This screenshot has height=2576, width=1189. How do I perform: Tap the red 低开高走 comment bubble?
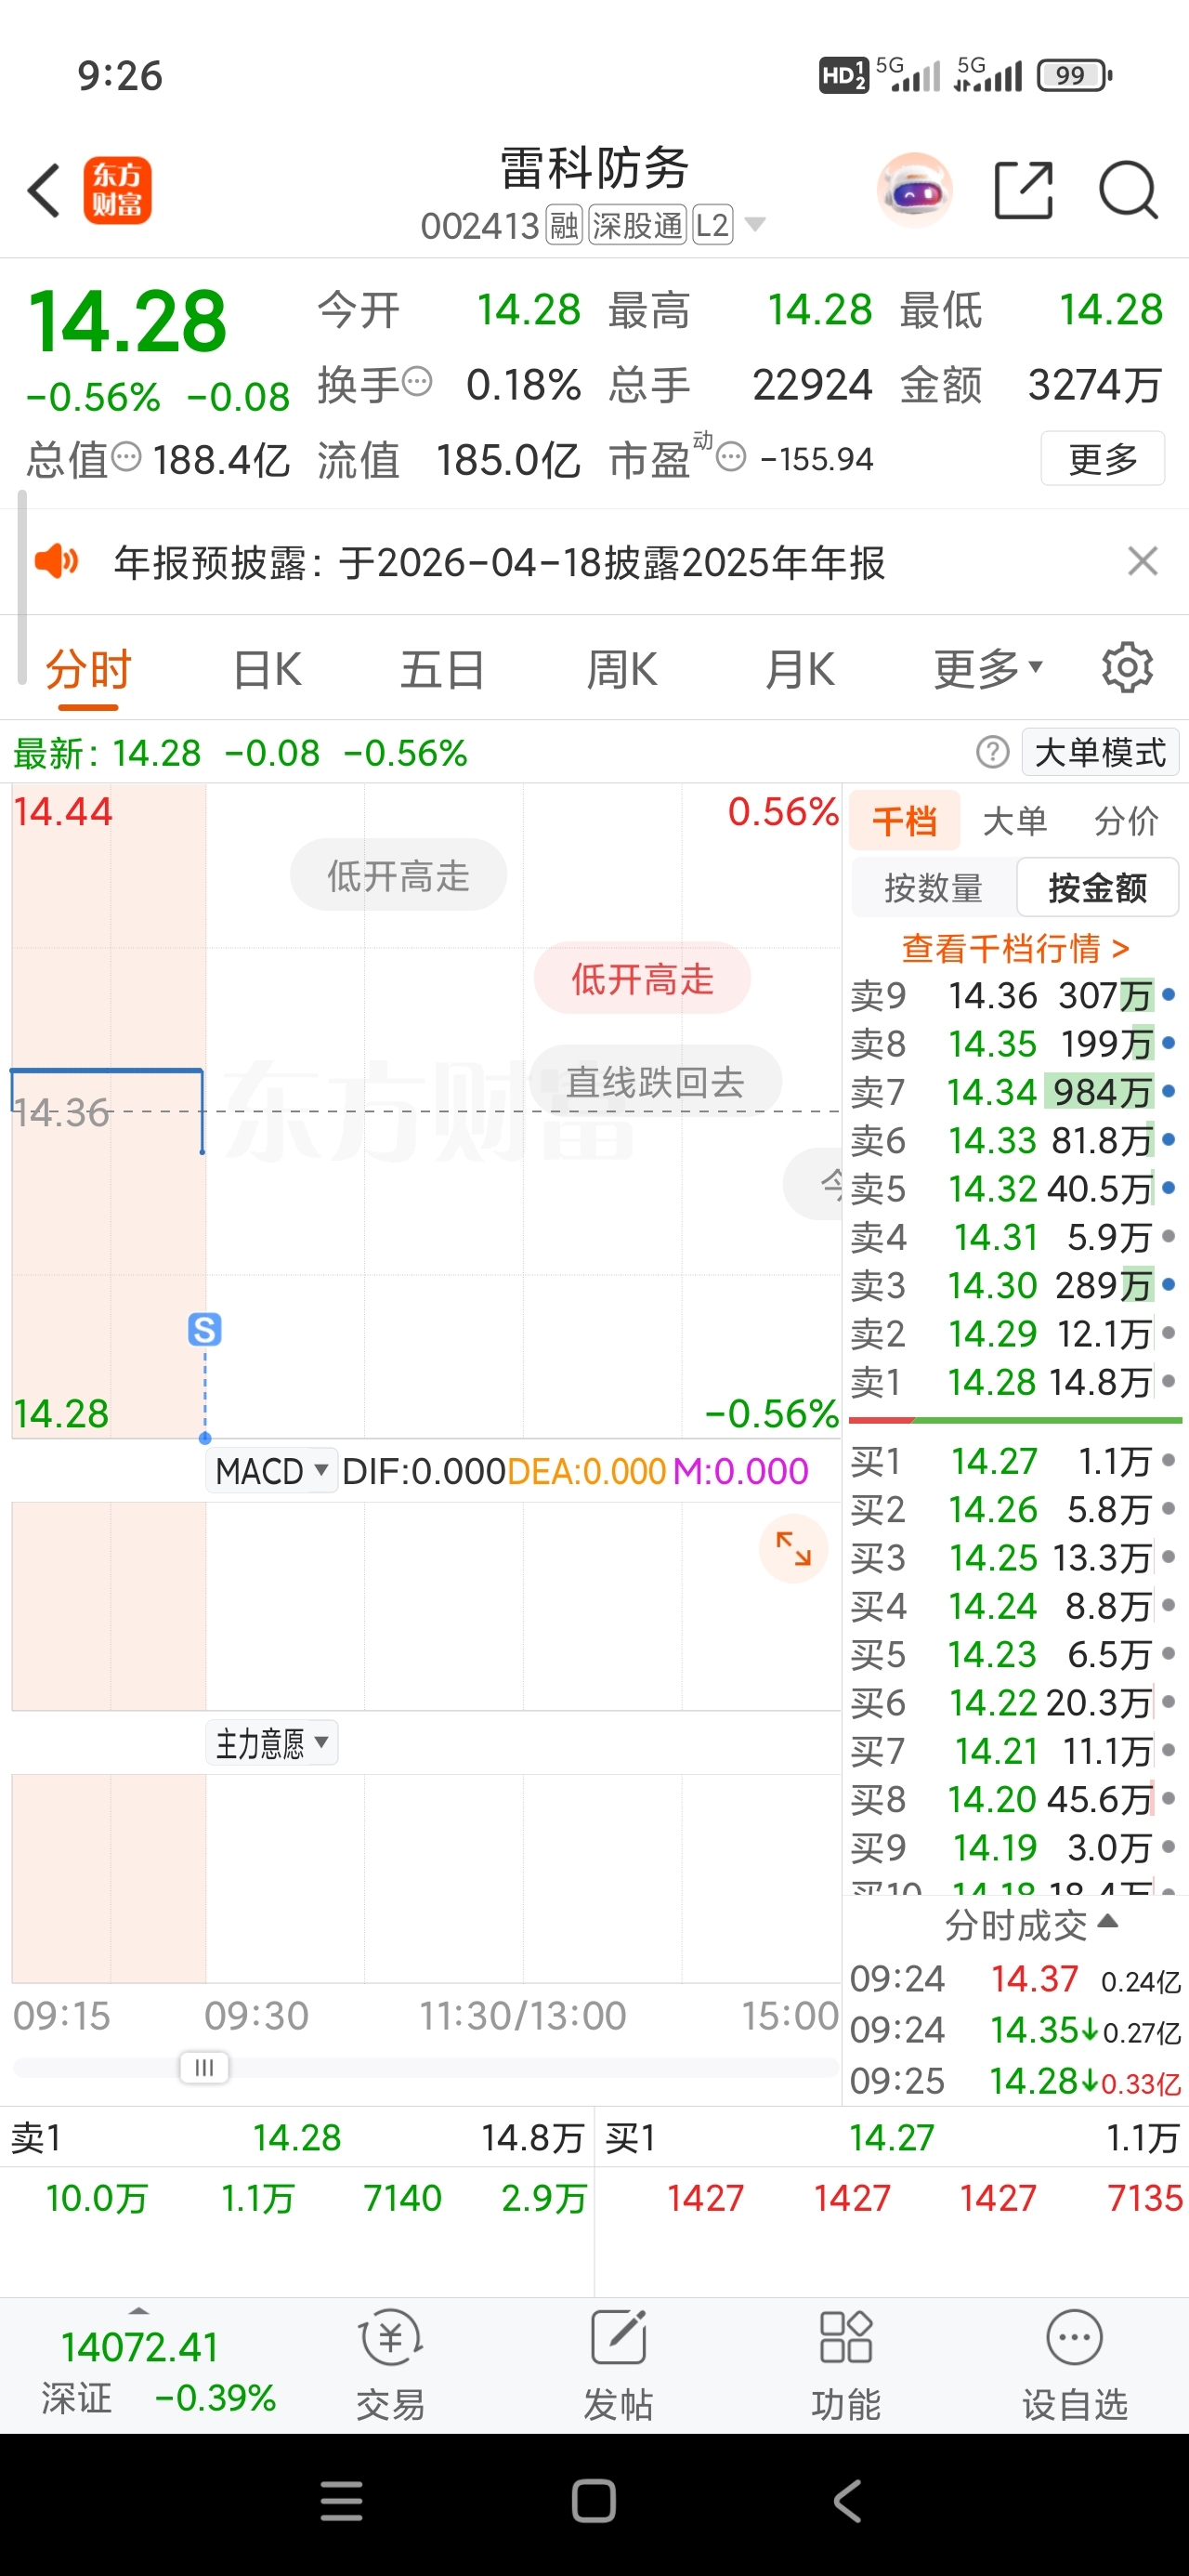642,978
